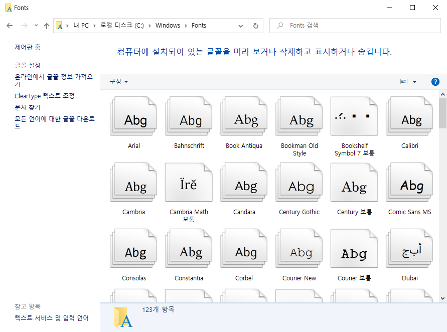Expand chevron after Windows breadcrumb
This screenshot has height=332, width=447.
point(186,26)
